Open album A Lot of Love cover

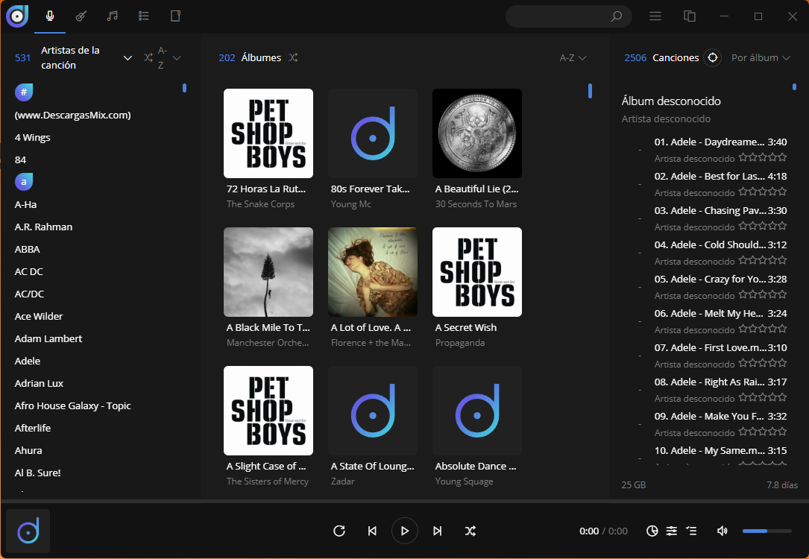pos(373,272)
